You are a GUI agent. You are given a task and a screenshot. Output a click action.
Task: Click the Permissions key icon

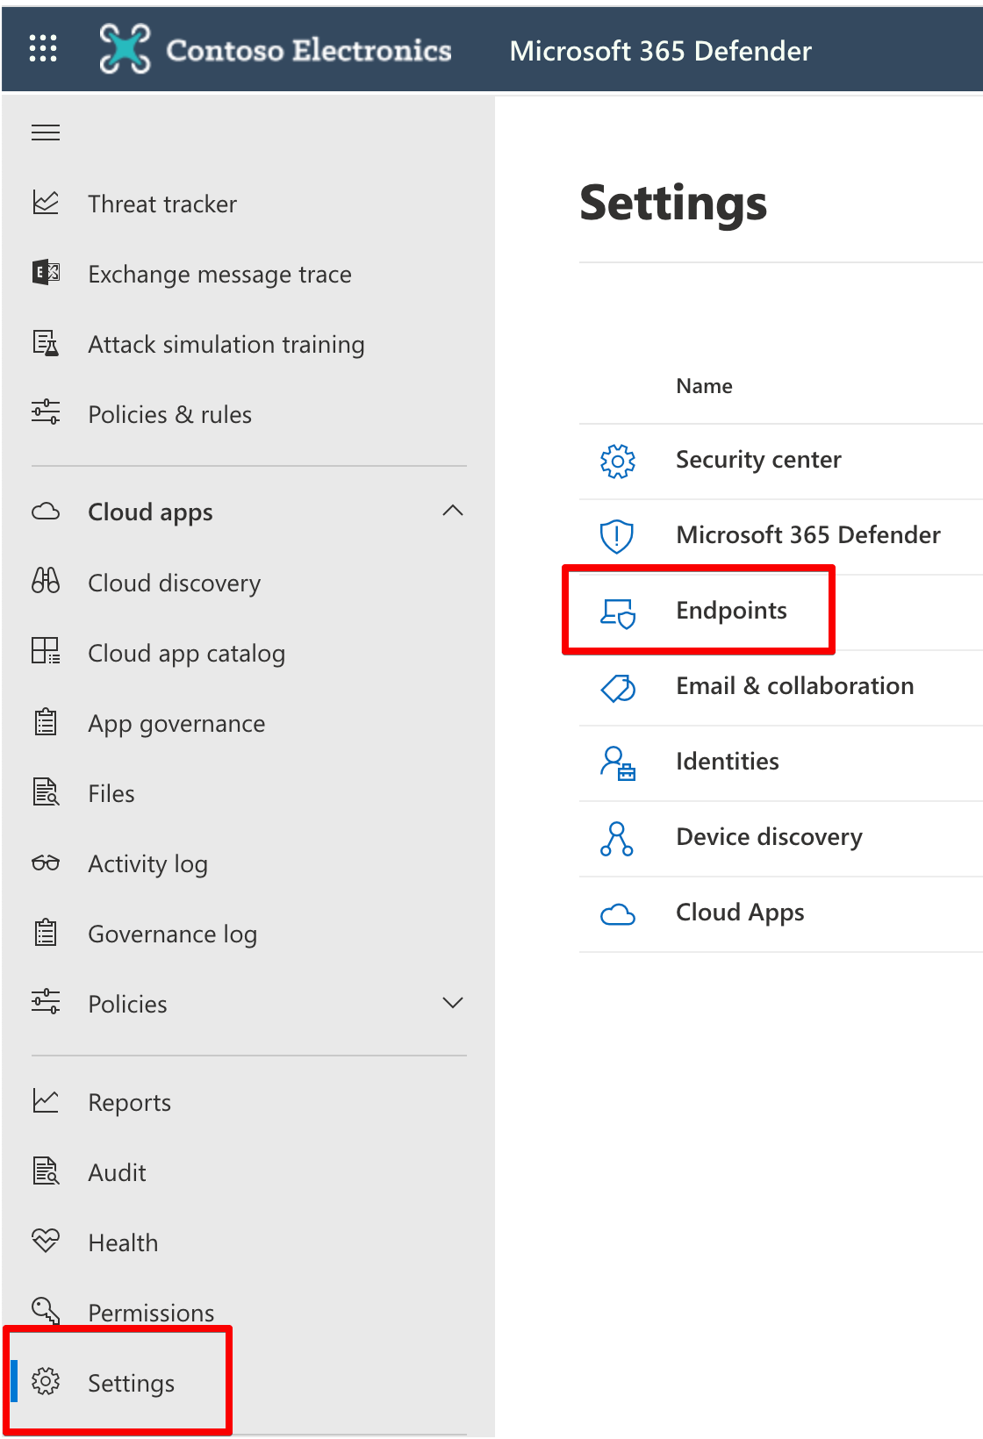[x=46, y=1311]
